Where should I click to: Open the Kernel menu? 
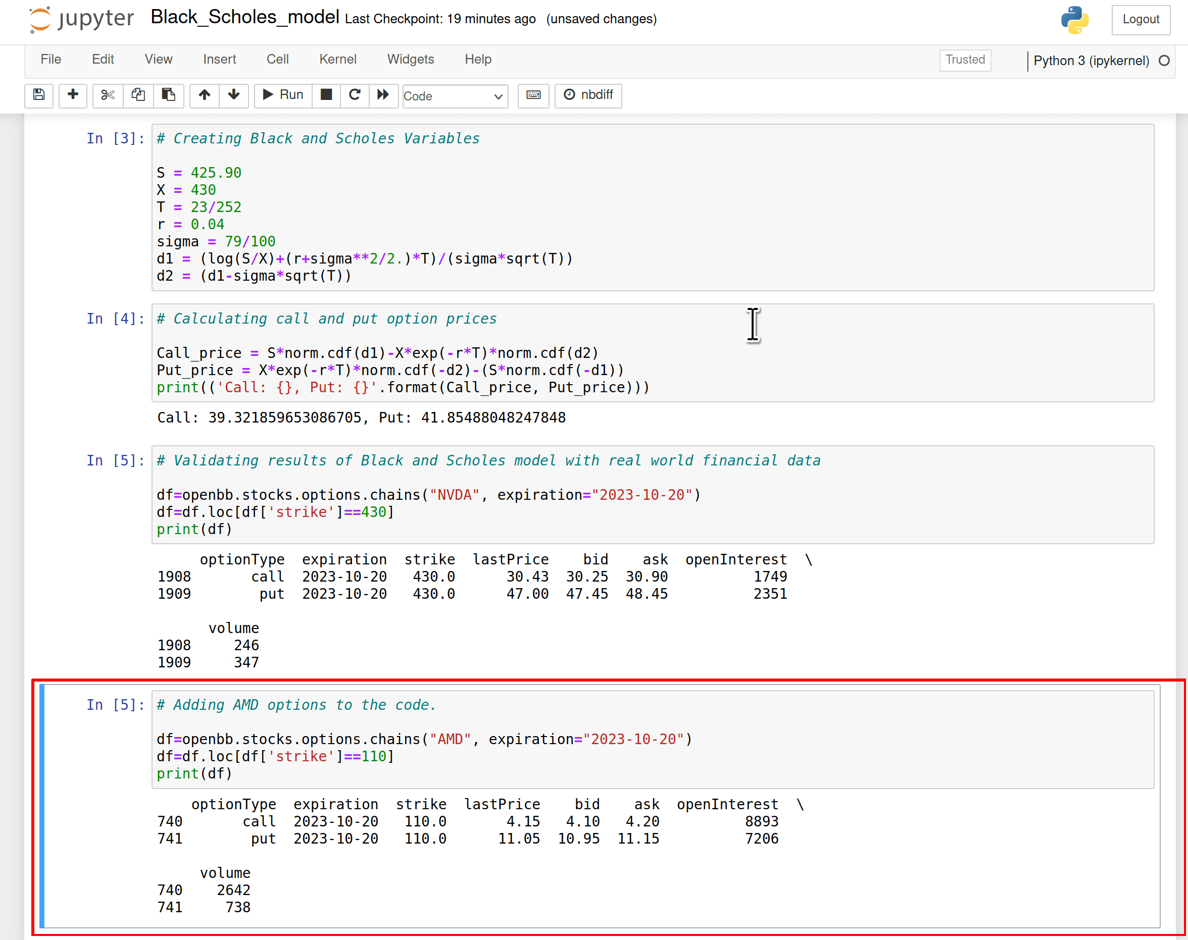click(x=338, y=60)
